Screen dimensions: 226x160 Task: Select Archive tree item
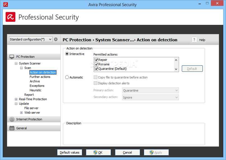point(35,81)
